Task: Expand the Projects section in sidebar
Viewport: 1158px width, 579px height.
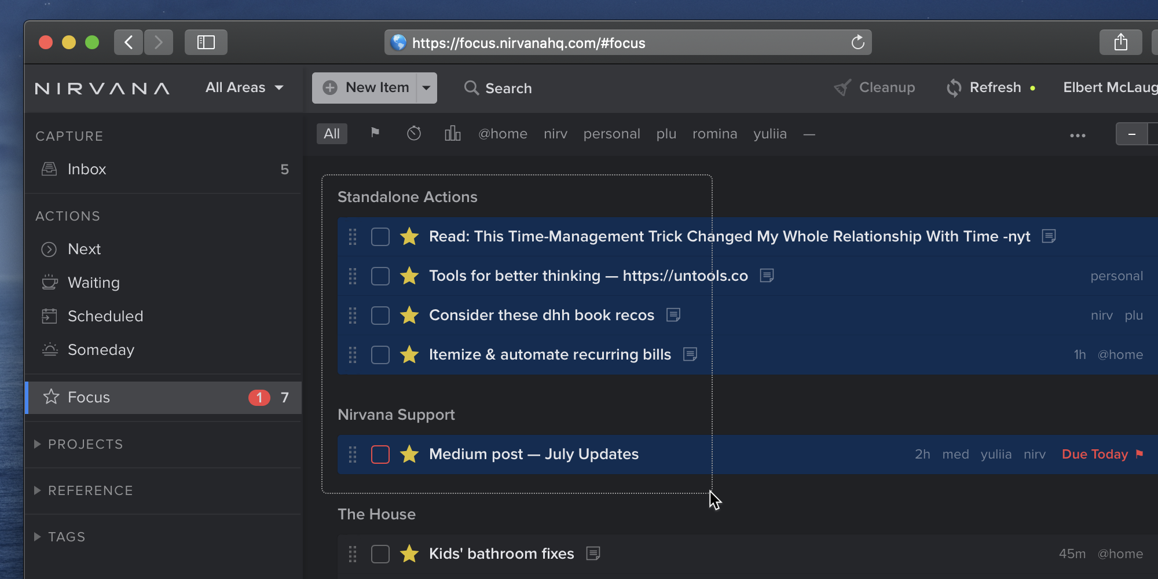Action: pos(38,444)
